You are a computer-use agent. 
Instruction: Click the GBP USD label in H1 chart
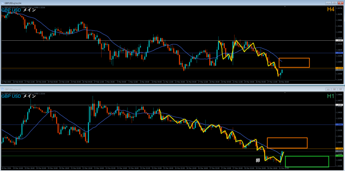pos(11,96)
